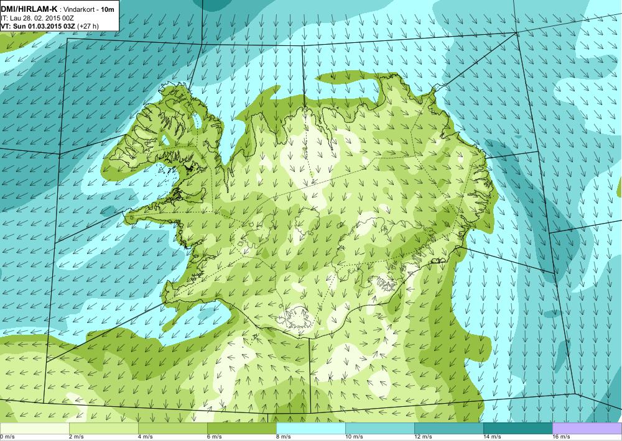Click the '10 m/s' legend label
The height and width of the screenshot is (441, 622).
(x=355, y=437)
